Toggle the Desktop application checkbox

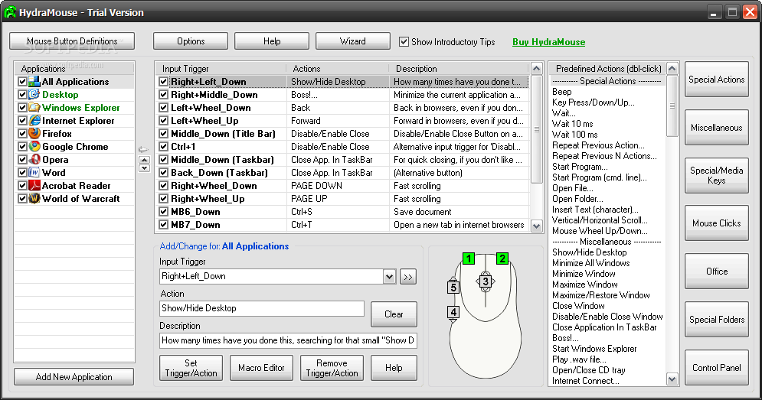pyautogui.click(x=22, y=95)
